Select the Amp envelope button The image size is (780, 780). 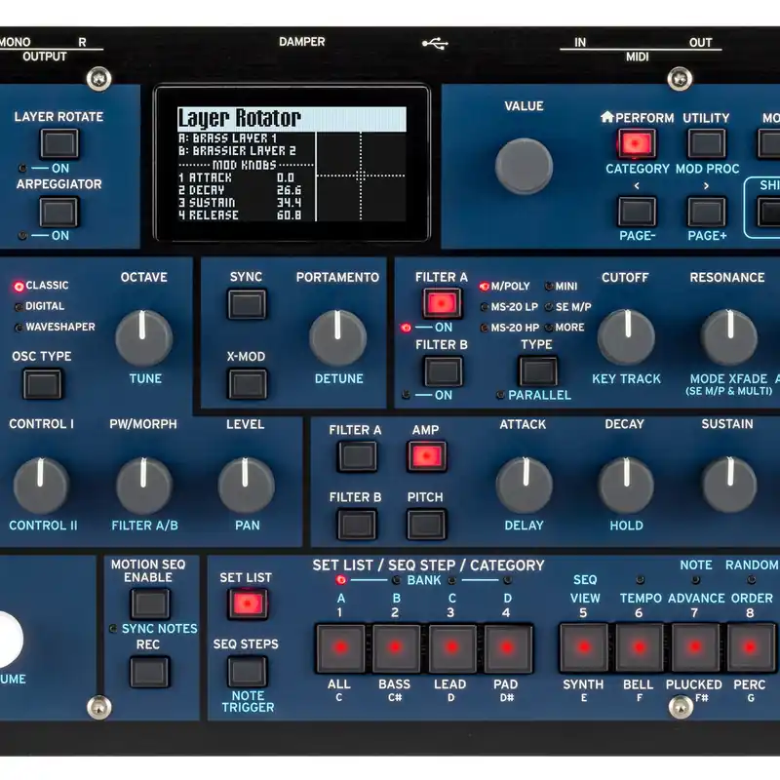coord(427,456)
